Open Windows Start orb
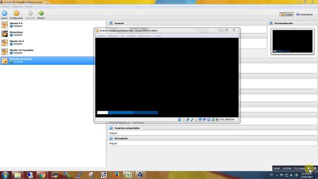Image resolution: width=318 pixels, height=179 pixels. tap(5, 175)
